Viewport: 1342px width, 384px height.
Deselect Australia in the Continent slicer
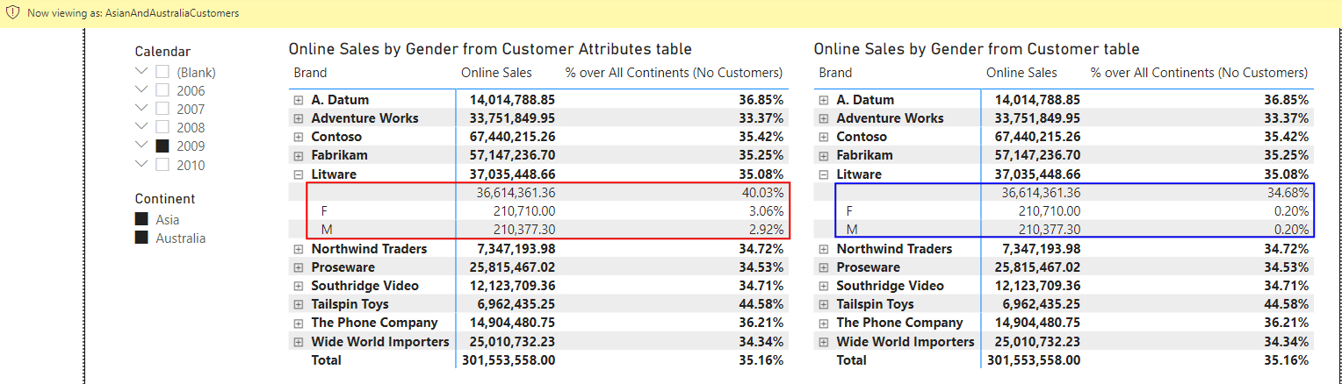pos(141,238)
